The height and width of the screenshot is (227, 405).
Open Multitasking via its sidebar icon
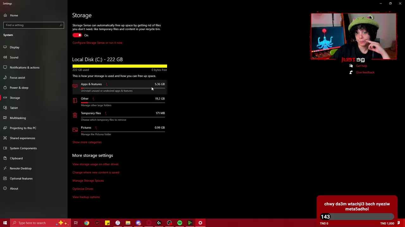(x=5, y=118)
